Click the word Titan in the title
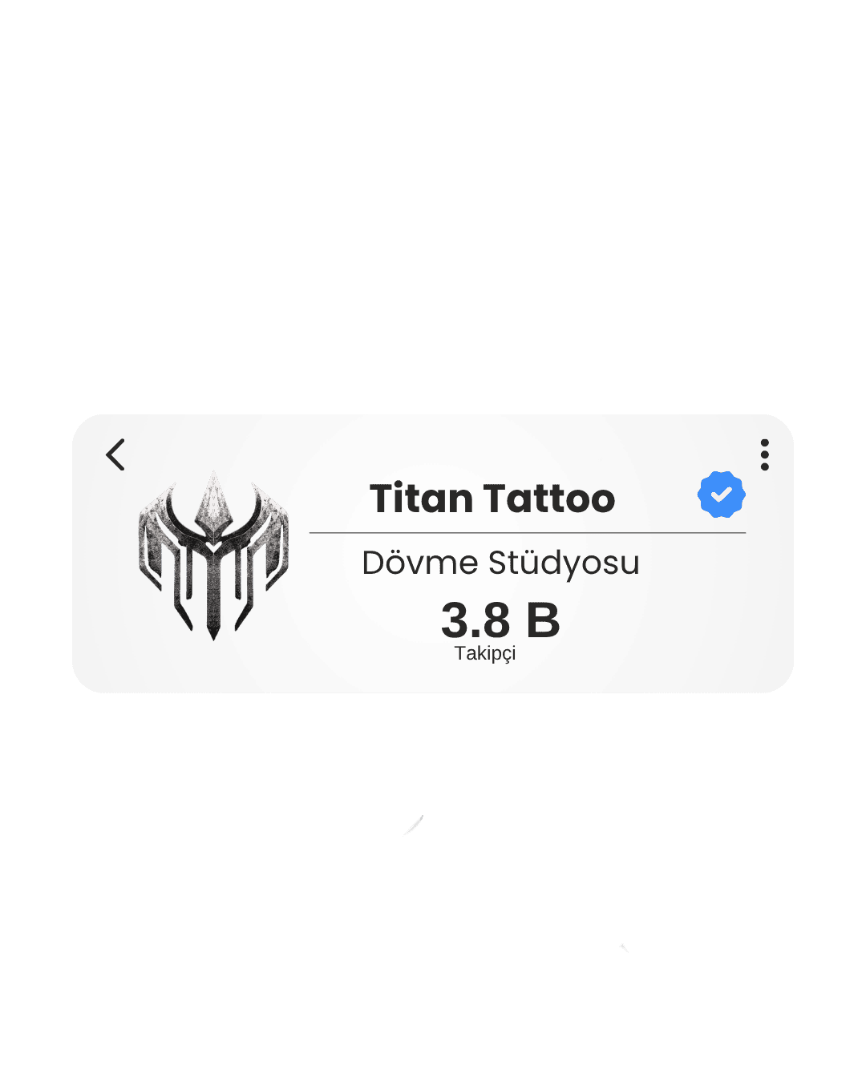Image resolution: width=866 pixels, height=1082 pixels. [421, 499]
